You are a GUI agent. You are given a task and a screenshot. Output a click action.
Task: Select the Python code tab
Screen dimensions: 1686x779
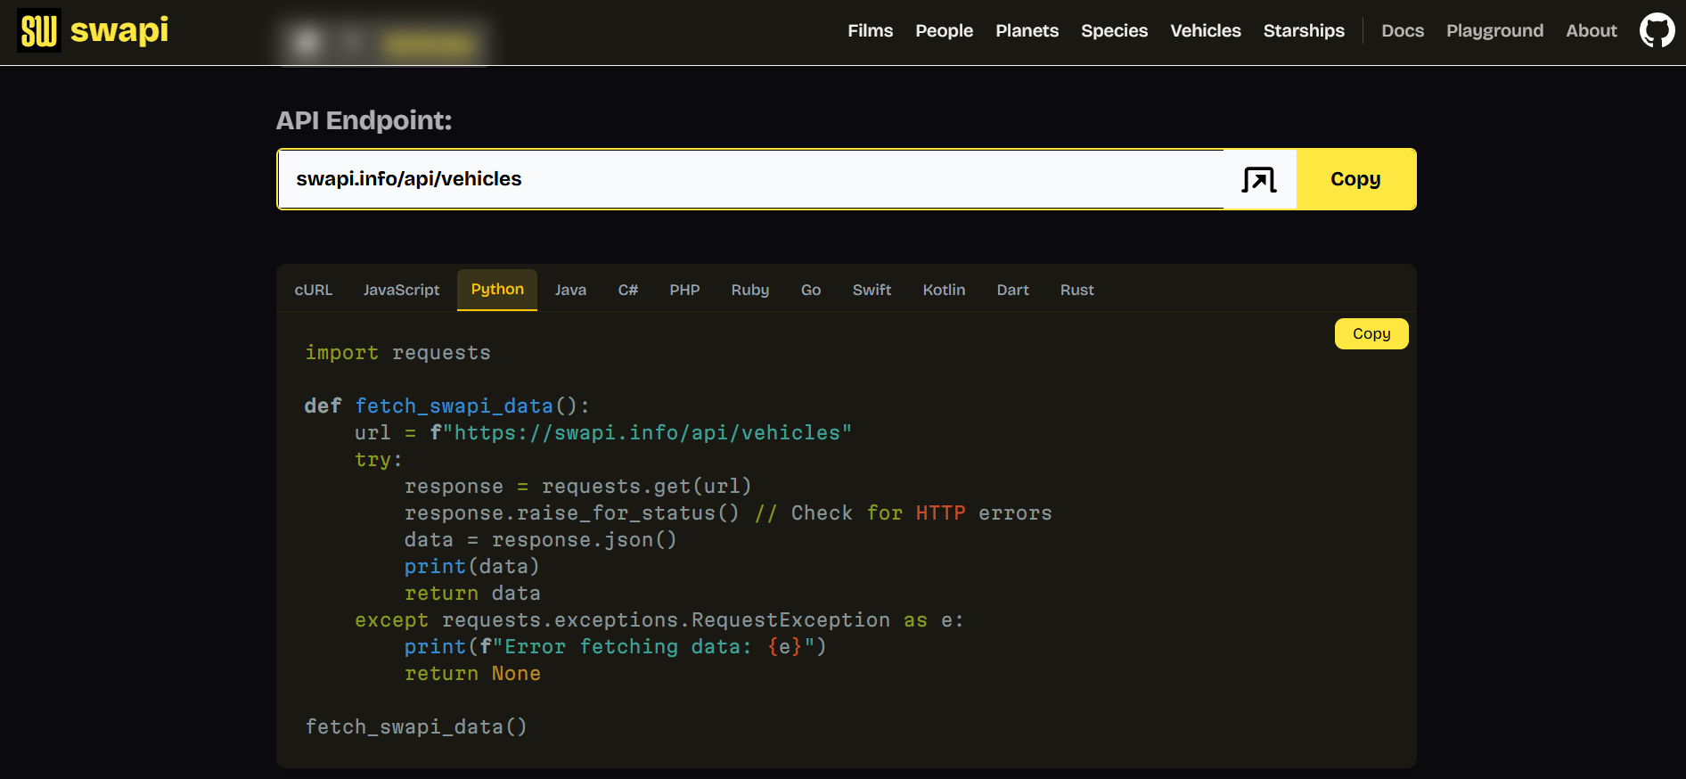coord(497,290)
